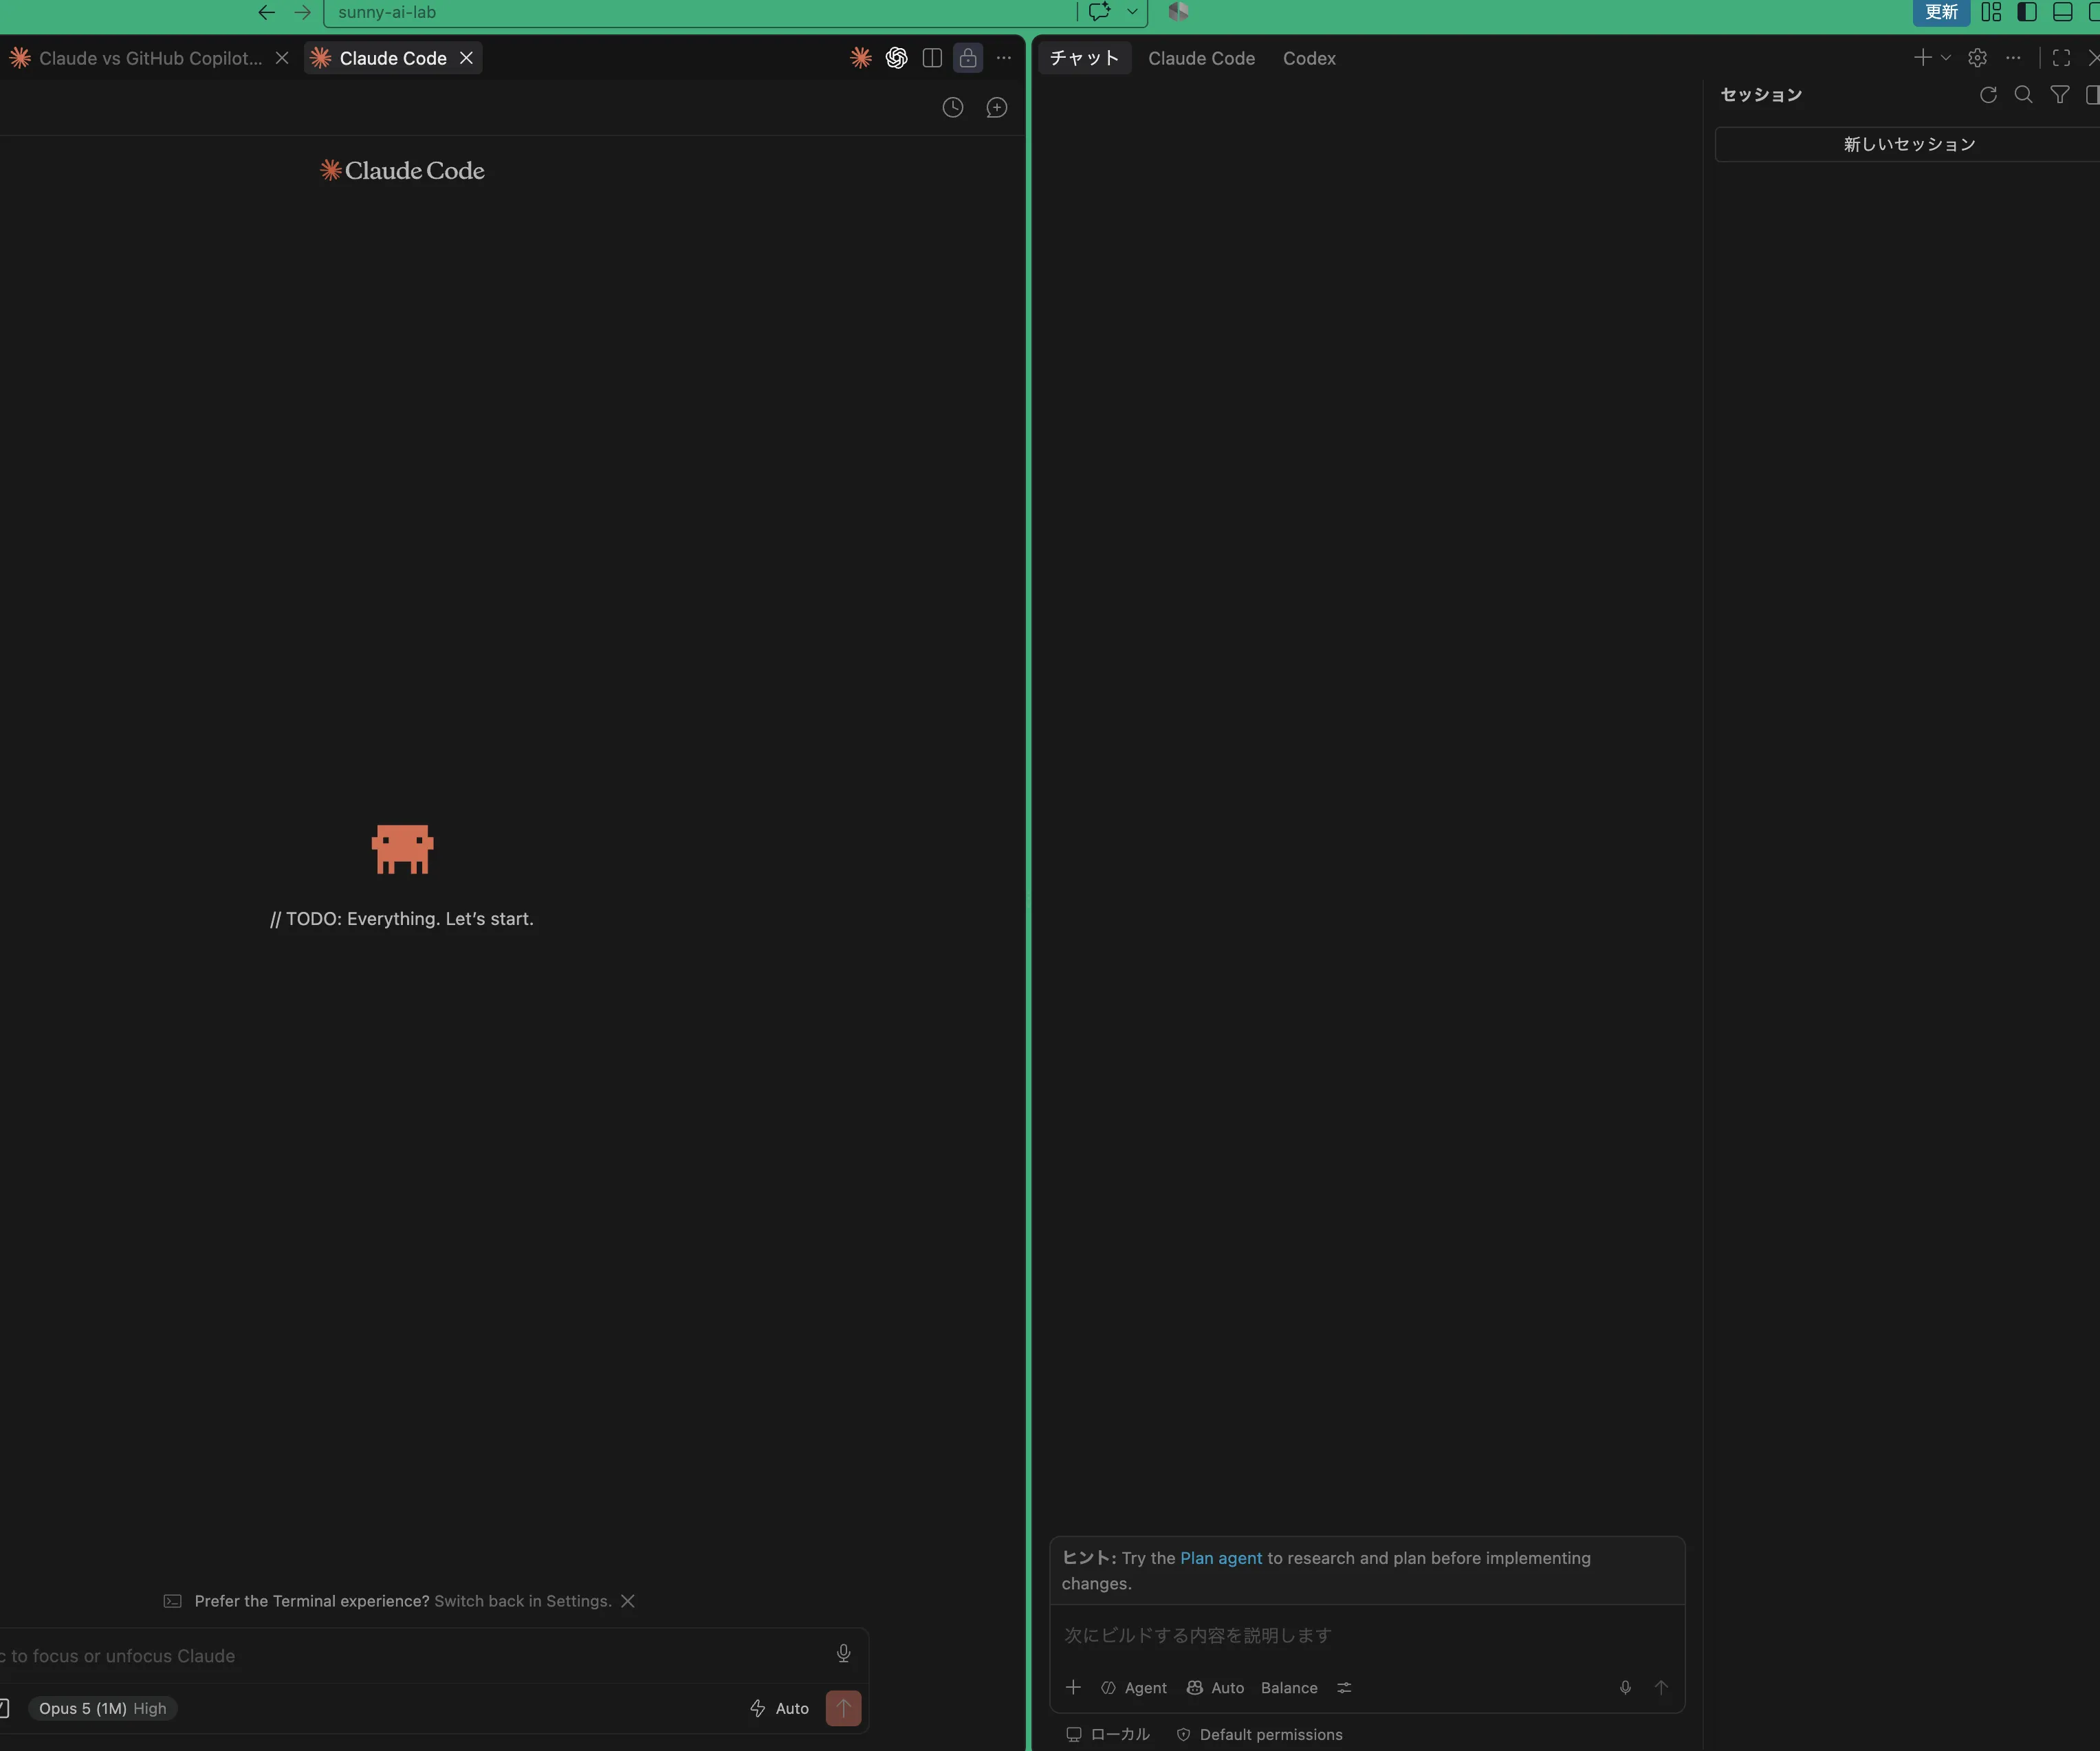Open the tools configuration sliders icon

click(1344, 1687)
